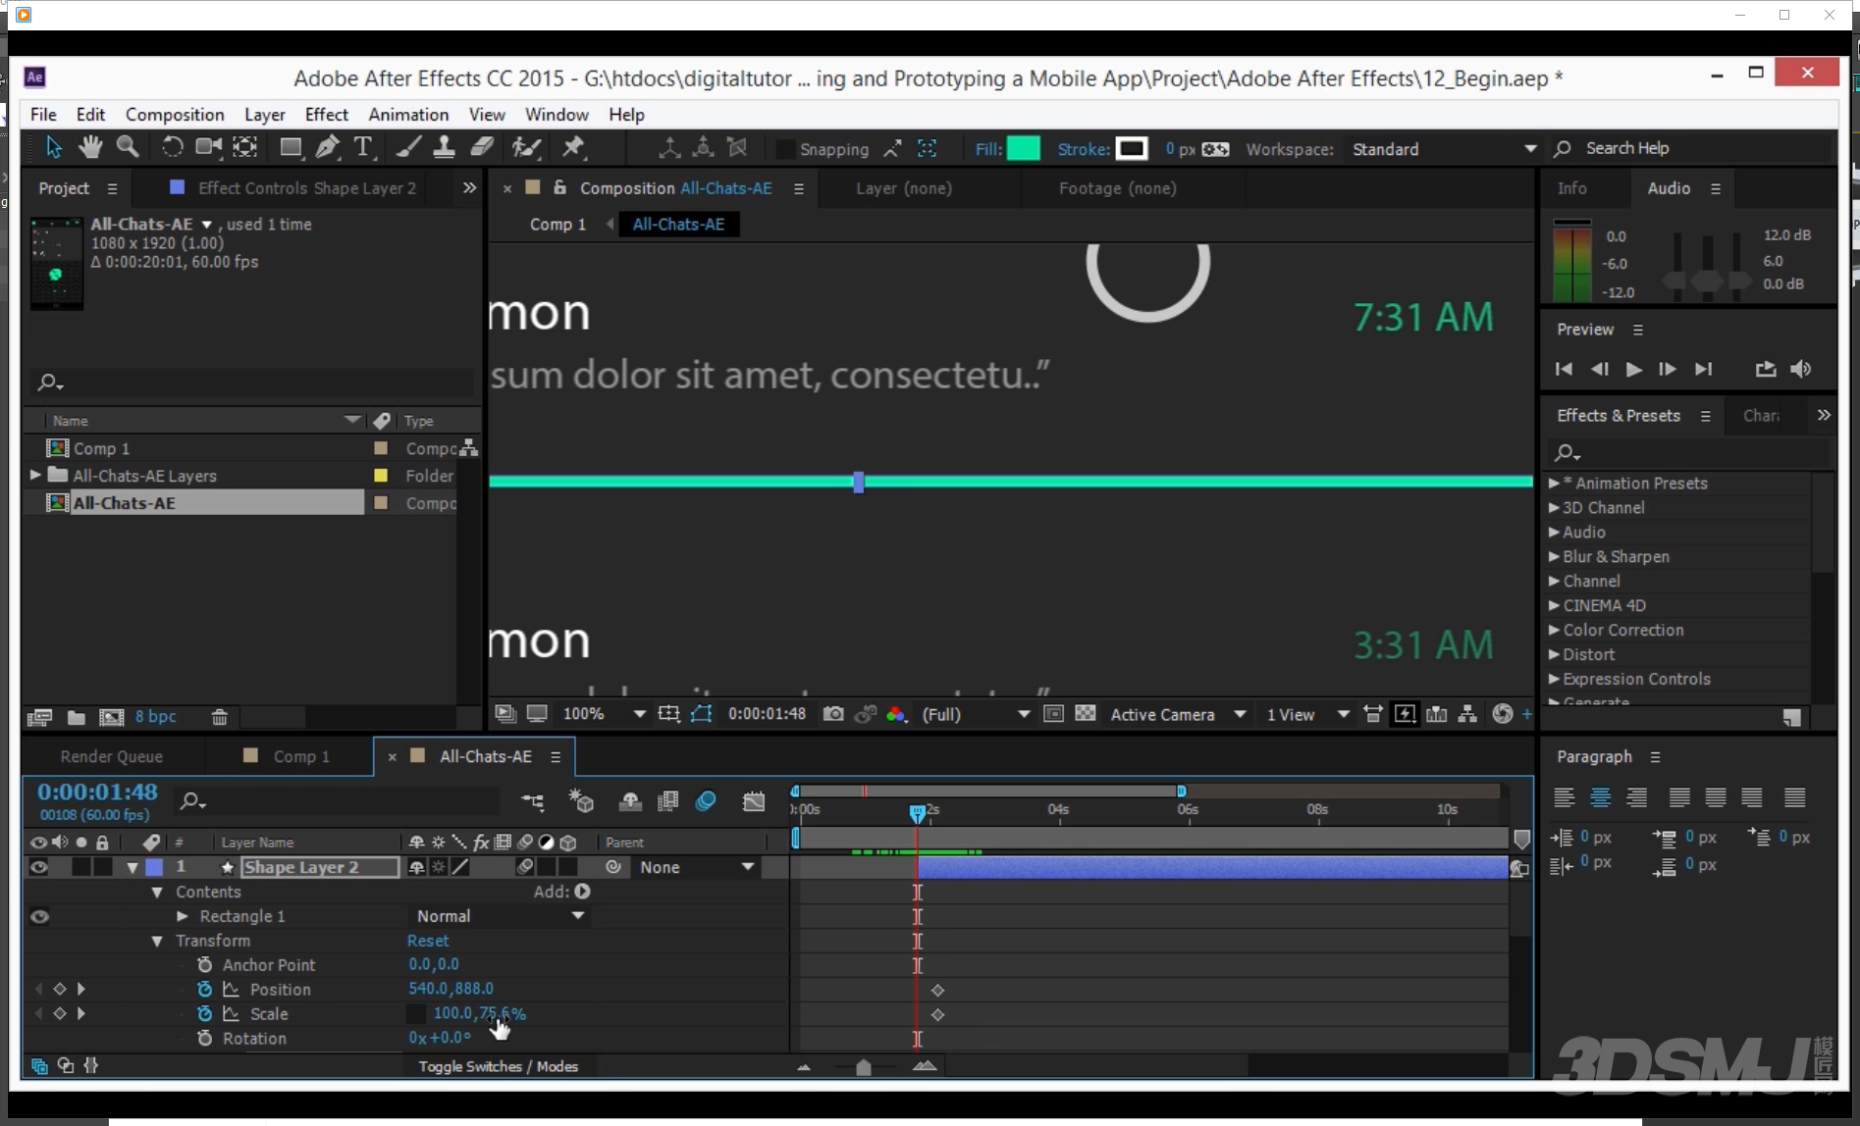Click Toggle Switches / Modes button
This screenshot has height=1126, width=1860.
point(498,1066)
